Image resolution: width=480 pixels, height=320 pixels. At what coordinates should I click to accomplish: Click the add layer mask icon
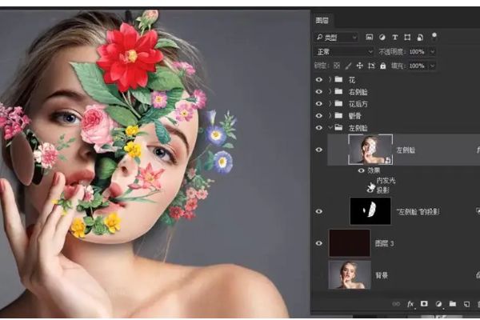click(x=424, y=304)
